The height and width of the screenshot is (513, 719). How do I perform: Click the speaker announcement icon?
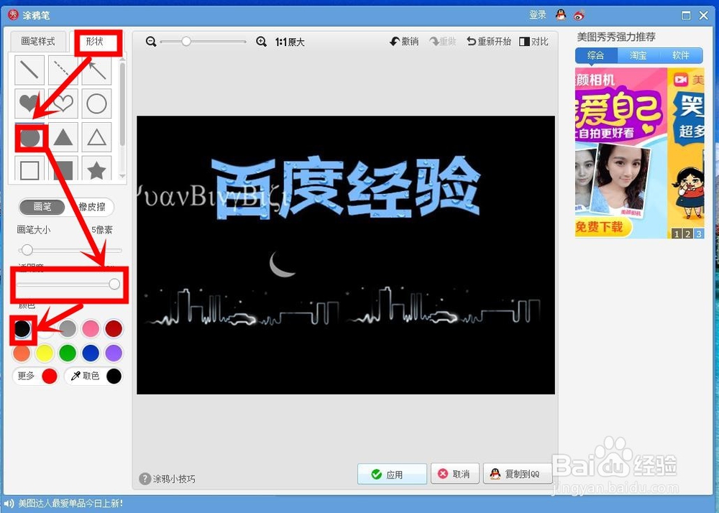point(9,504)
